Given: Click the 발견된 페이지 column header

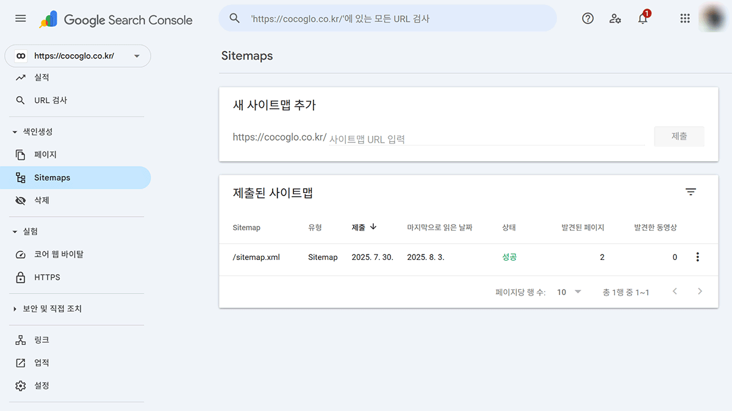Looking at the screenshot, I should click(x=583, y=227).
